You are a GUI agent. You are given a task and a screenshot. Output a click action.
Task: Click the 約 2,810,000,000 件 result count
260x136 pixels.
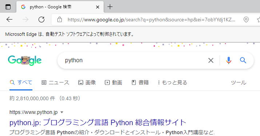(x=32, y=98)
